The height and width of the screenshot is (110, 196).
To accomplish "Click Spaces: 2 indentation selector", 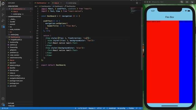I will click(x=92, y=108).
